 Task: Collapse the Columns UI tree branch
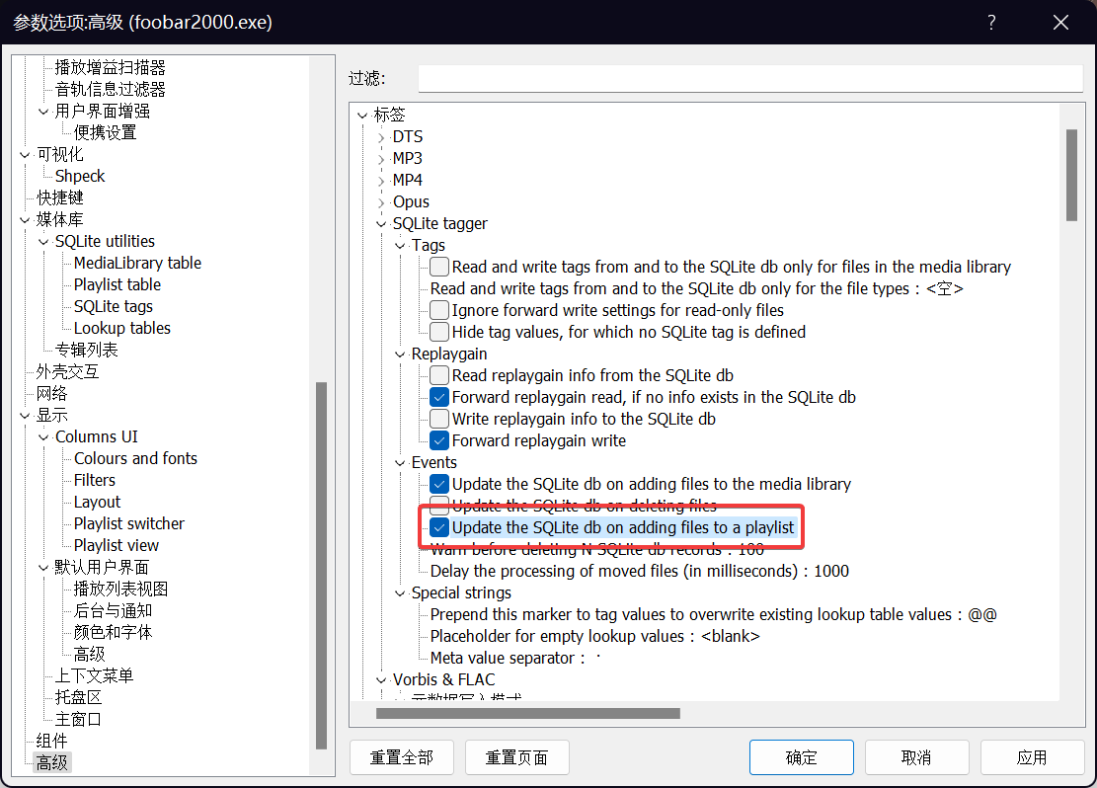[43, 437]
